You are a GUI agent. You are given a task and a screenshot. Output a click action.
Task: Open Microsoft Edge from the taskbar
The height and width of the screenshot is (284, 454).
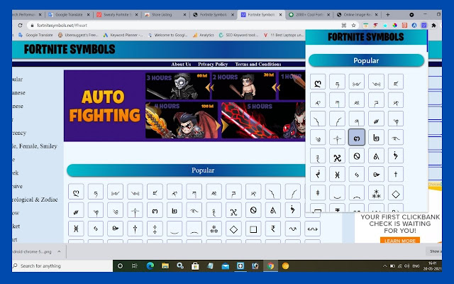point(150,266)
